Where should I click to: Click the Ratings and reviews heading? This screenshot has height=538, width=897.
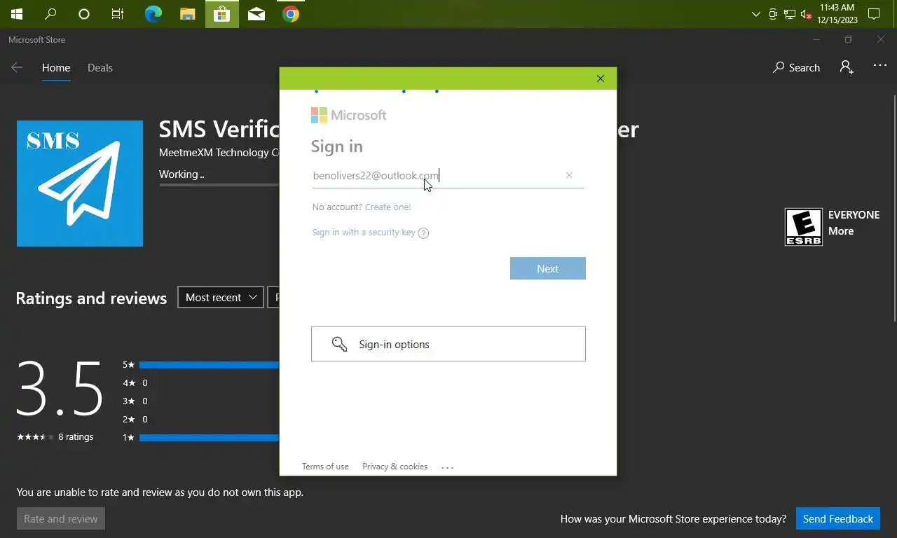91,298
